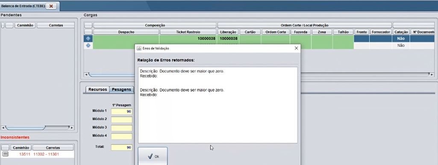Click the Ok button in the validation dialog
Viewport: 438px width, 165px height.
(x=153, y=156)
